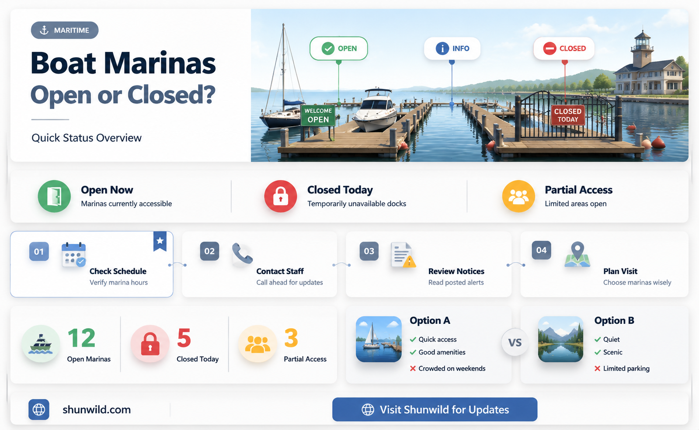Click the Limited areas open text
Viewport: 699px width, 430px height.
click(576, 204)
